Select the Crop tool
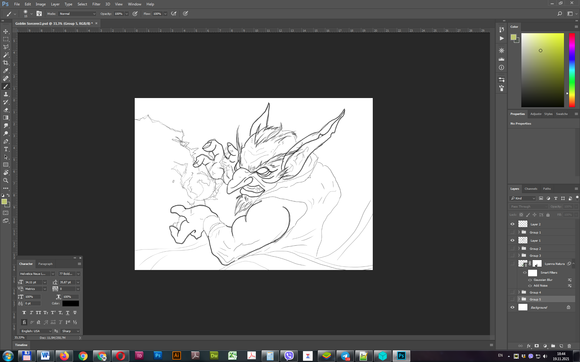 point(6,63)
